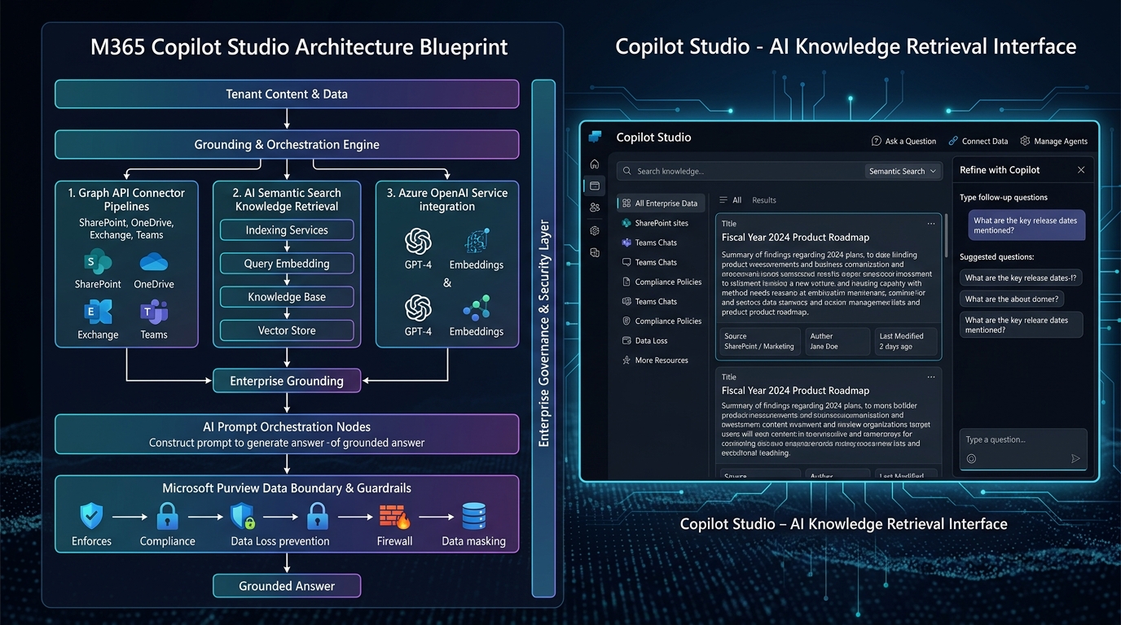This screenshot has width=1121, height=625.
Task: Click the Query Embedding box
Action: pyautogui.click(x=287, y=264)
